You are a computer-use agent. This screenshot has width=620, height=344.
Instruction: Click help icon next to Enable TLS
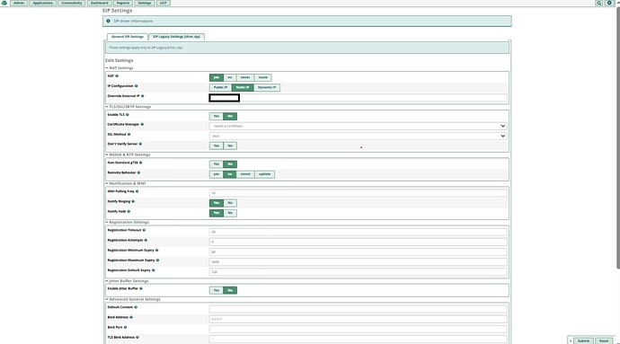[128, 115]
